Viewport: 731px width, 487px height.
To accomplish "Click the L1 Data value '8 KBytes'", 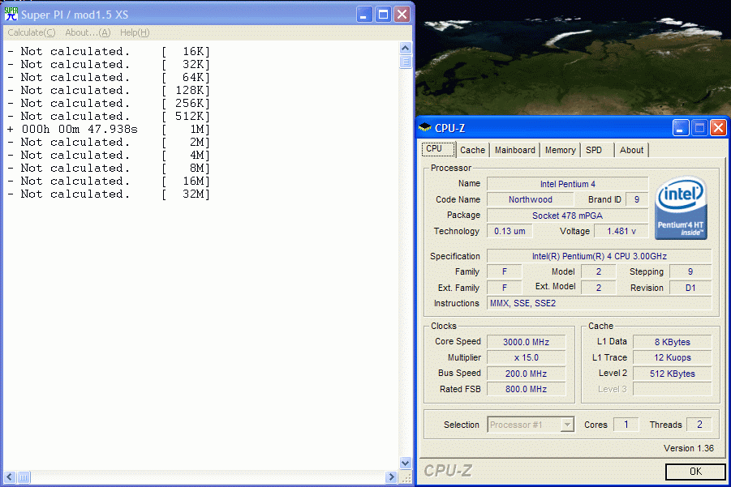I will click(x=672, y=342).
